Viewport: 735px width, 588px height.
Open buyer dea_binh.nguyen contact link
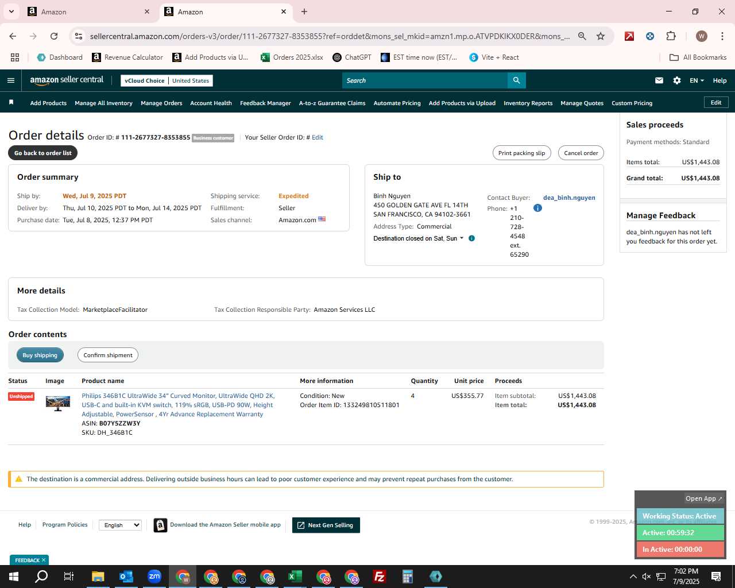click(x=569, y=198)
